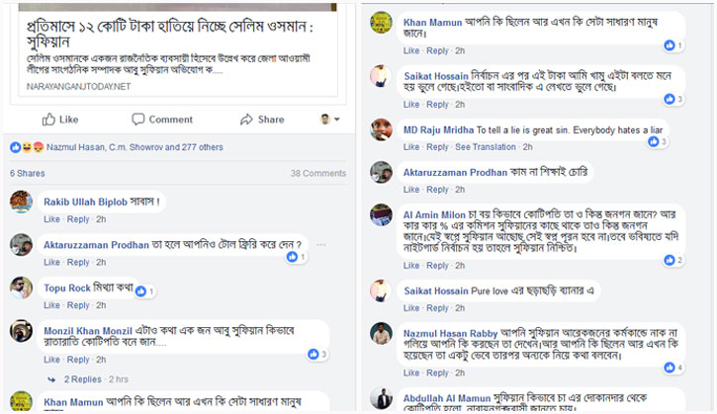
Task: Click Like under Saikat Hossain's Pure love comment
Action: pyautogui.click(x=411, y=308)
